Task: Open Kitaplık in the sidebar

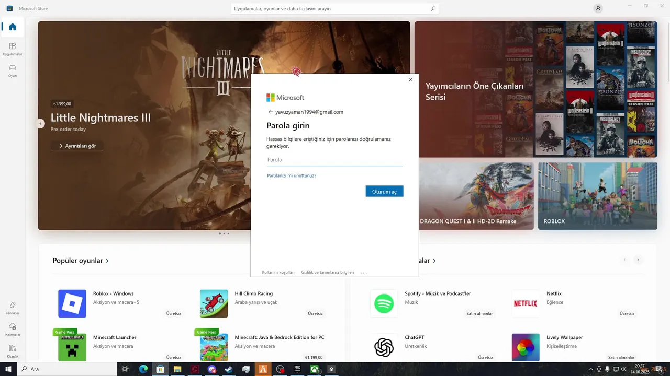Action: (x=12, y=351)
